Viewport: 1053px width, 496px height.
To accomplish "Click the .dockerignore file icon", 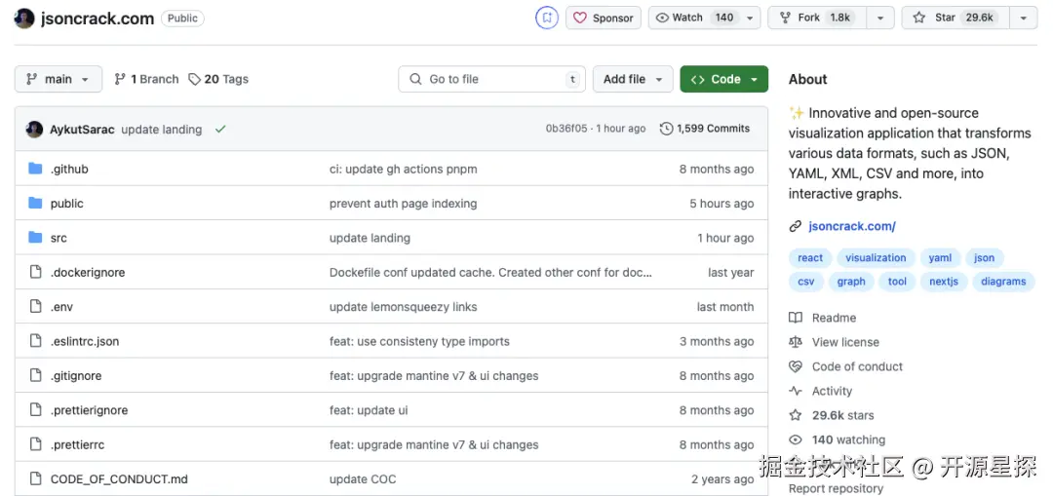I will [x=35, y=273].
